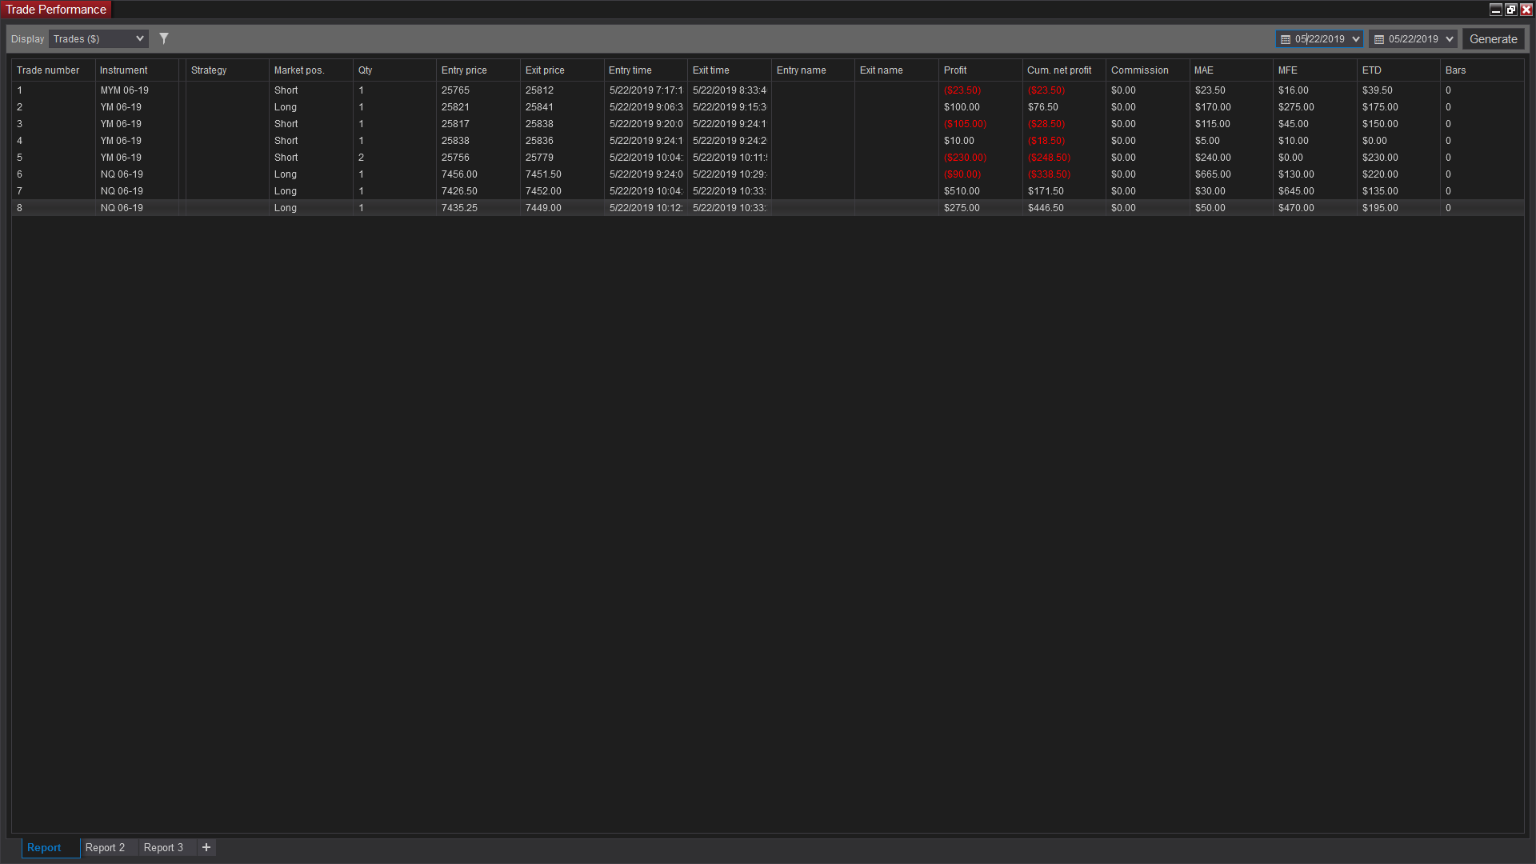The image size is (1536, 864).
Task: Sort by Trade number column header
Action: point(54,70)
